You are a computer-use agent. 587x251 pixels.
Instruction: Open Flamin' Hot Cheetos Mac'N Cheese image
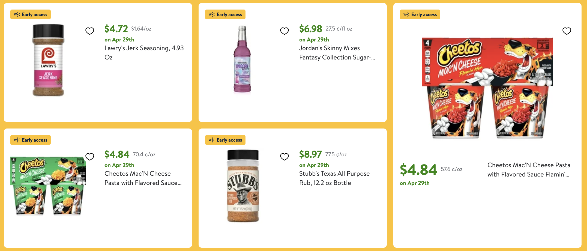[487, 88]
